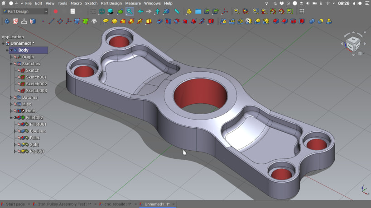Select Sketch002 in the model tree
The width and height of the screenshot is (371, 208).
pos(36,84)
